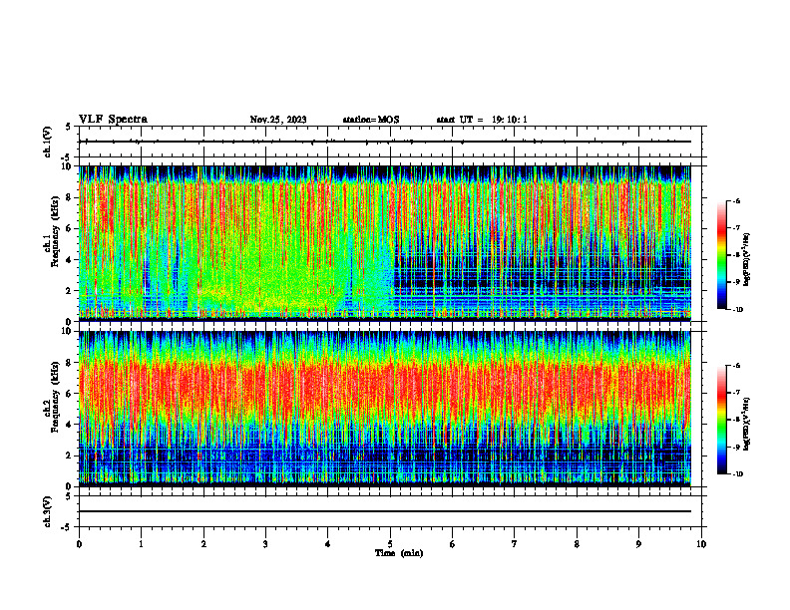This screenshot has width=790, height=610.
Task: Select the "start UT = 19:10: 1" text
Action: click(482, 120)
